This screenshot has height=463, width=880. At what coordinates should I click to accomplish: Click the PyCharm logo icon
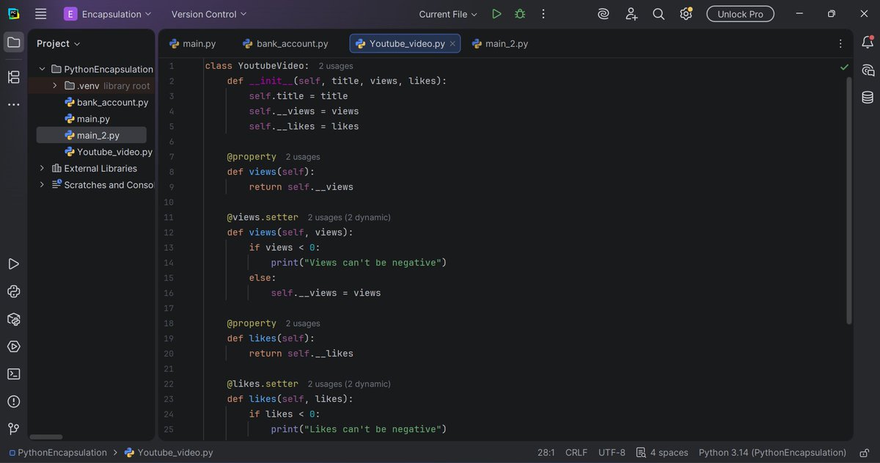pyautogui.click(x=14, y=14)
